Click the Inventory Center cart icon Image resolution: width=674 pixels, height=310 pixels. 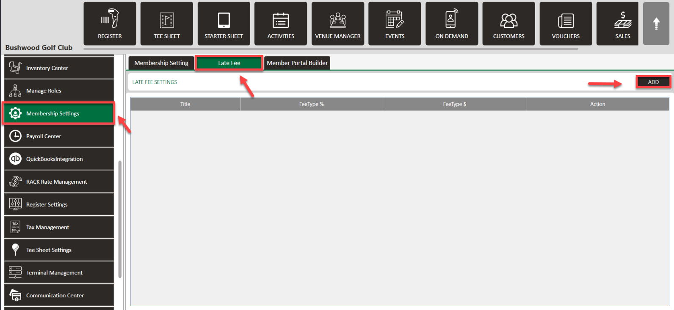(15, 68)
